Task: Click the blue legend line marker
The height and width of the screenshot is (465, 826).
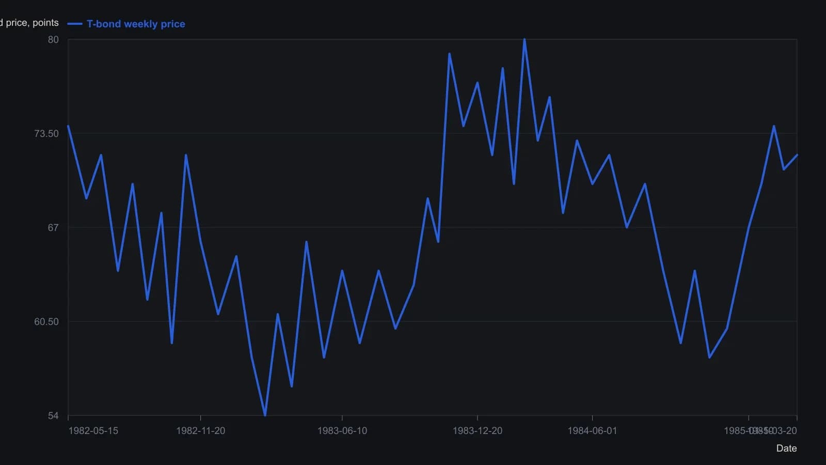Action: click(75, 24)
